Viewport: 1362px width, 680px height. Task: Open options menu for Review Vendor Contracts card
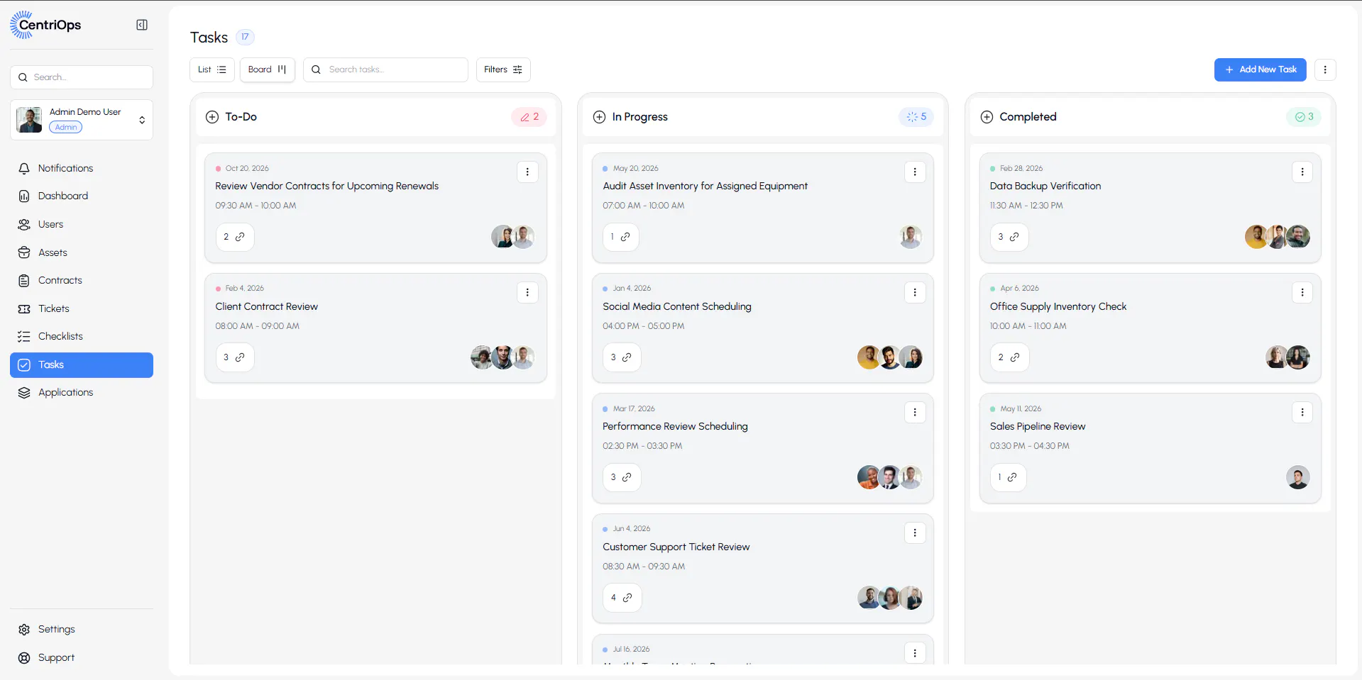(527, 172)
